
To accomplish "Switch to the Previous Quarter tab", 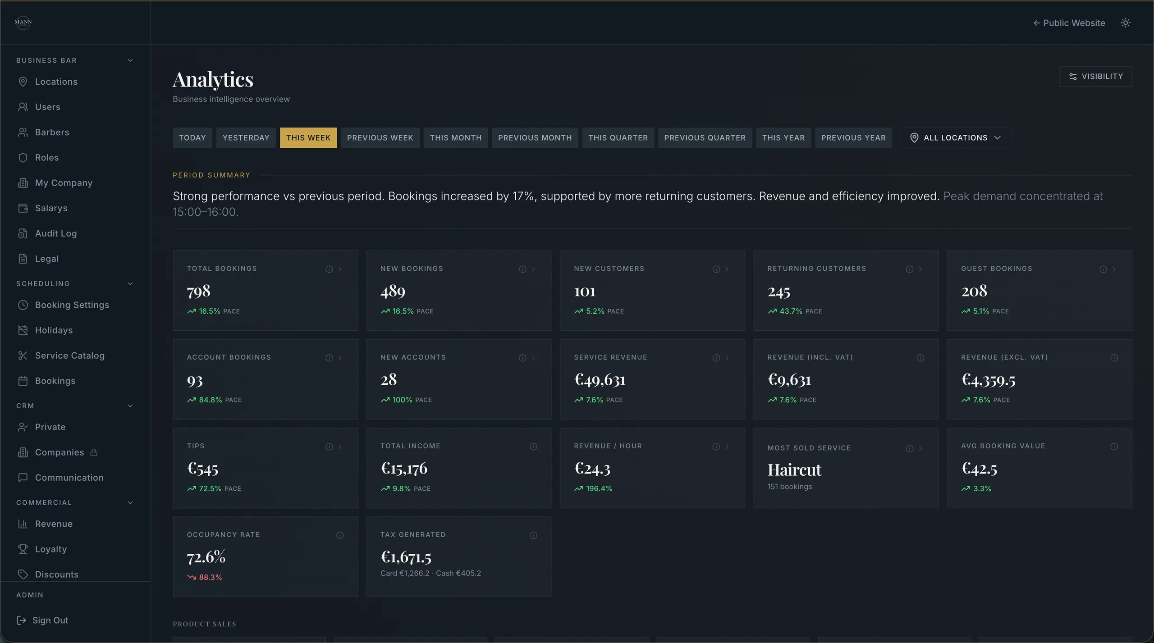I will point(705,138).
